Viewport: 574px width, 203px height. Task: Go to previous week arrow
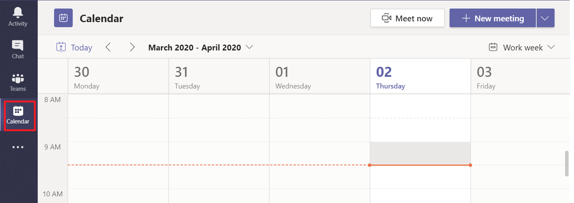(x=108, y=47)
